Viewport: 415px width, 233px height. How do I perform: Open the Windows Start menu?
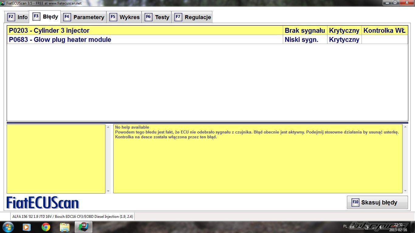pos(8,227)
